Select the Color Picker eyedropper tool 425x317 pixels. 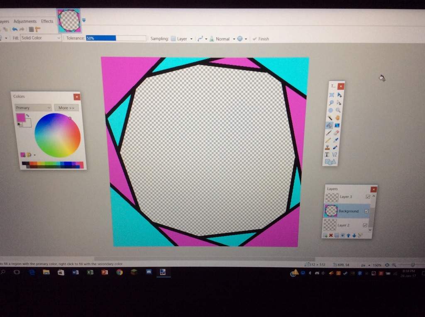pyautogui.click(x=336, y=140)
